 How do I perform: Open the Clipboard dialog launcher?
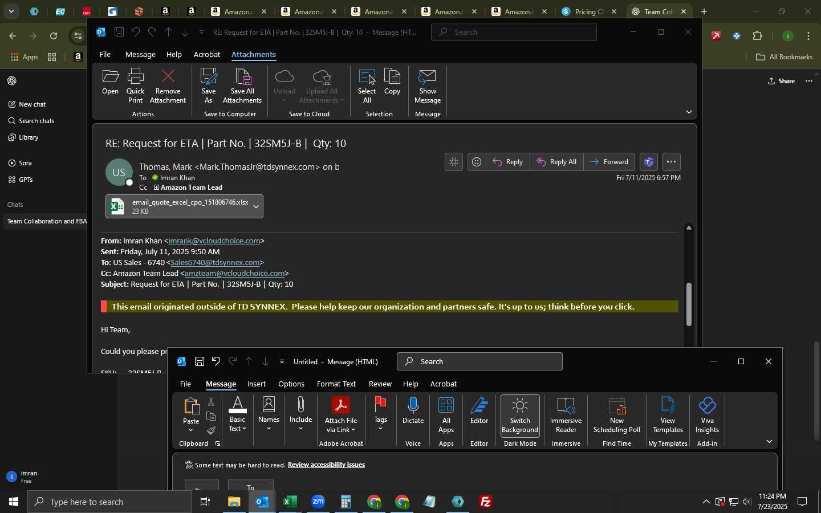pyautogui.click(x=218, y=443)
